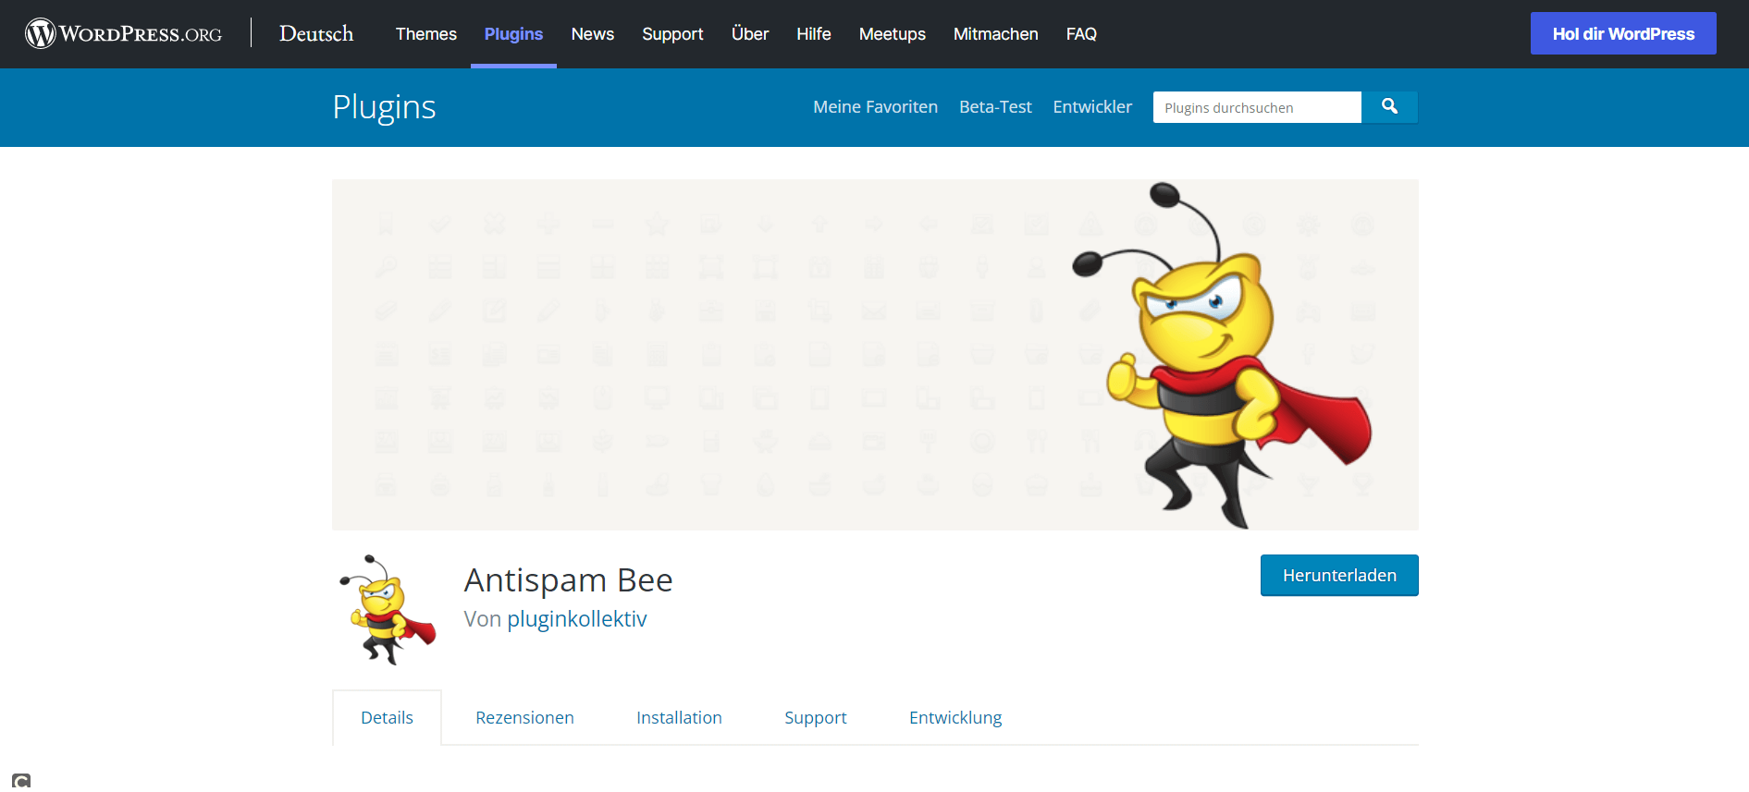Open the Hilfe menu item
The width and height of the screenshot is (1749, 792).
(x=814, y=34)
